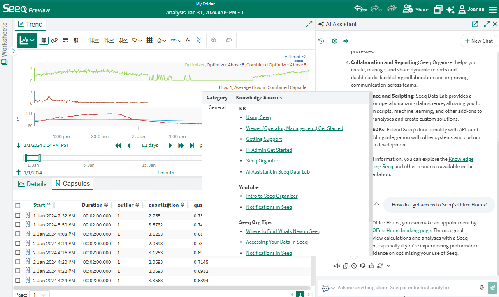
Task: Read the AI response aloud with speaker icon
Action: [x=337, y=266]
